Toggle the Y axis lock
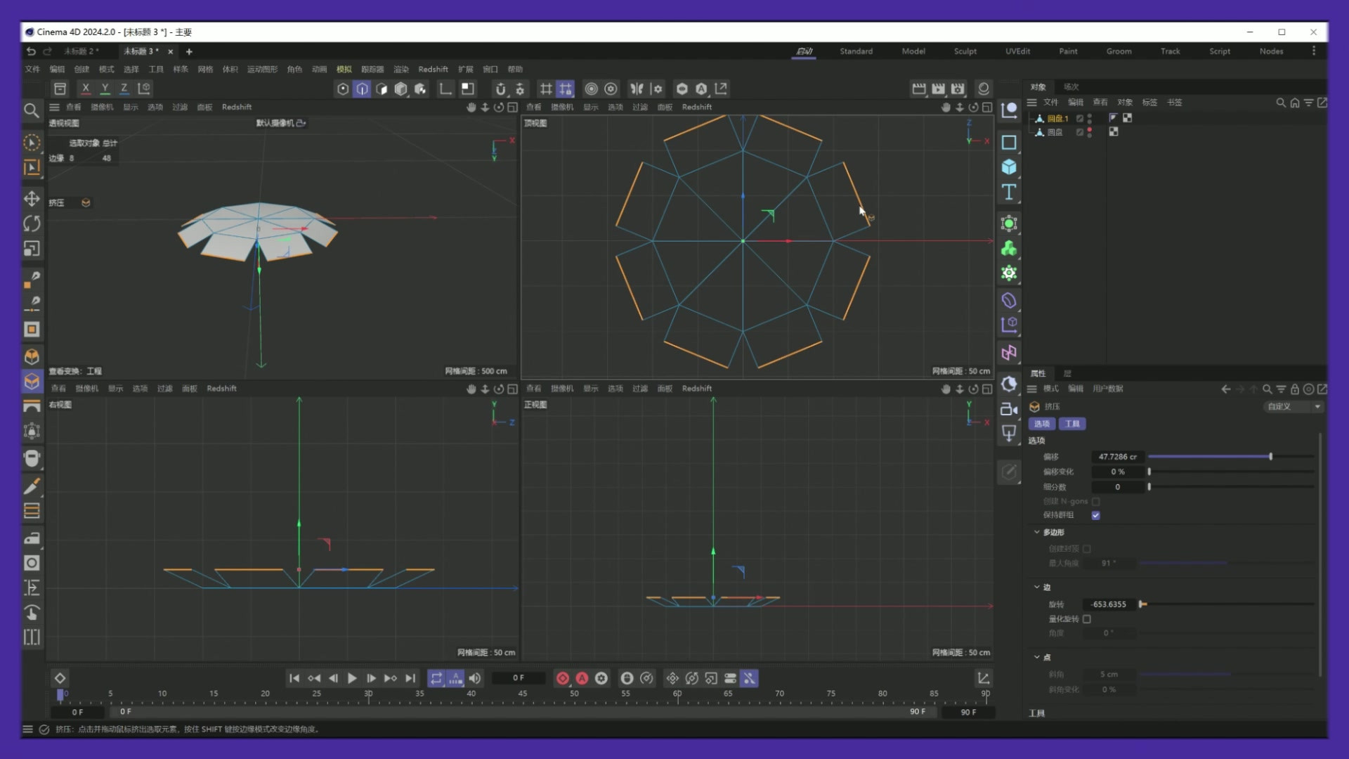The image size is (1349, 759). [x=105, y=89]
